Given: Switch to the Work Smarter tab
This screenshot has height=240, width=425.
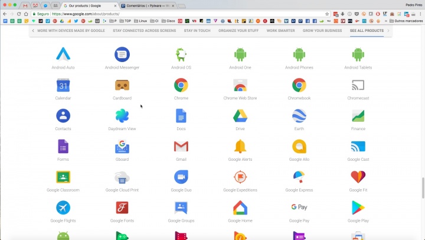Looking at the screenshot, I should point(280,30).
